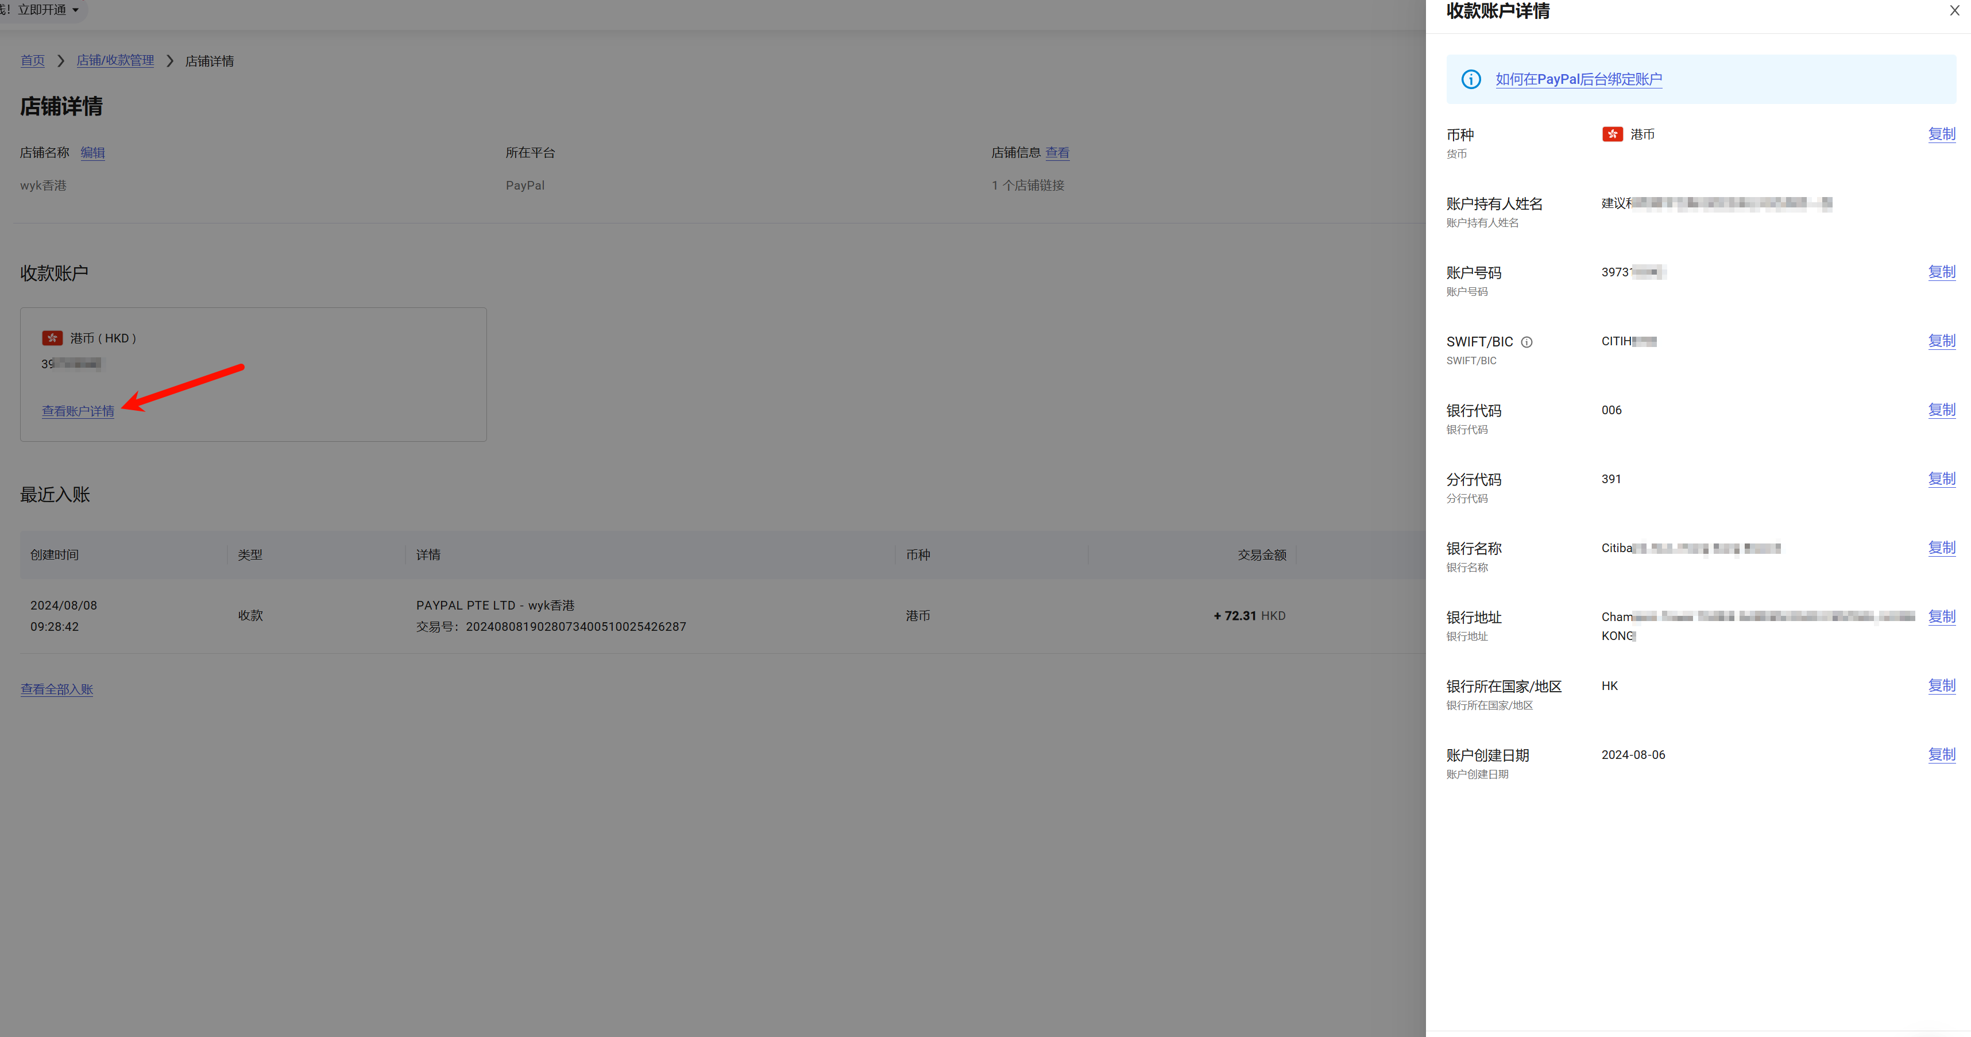Viewport: 1971px width, 1037px height.
Task: Copy the 银行地址 bank address
Action: pos(1941,616)
